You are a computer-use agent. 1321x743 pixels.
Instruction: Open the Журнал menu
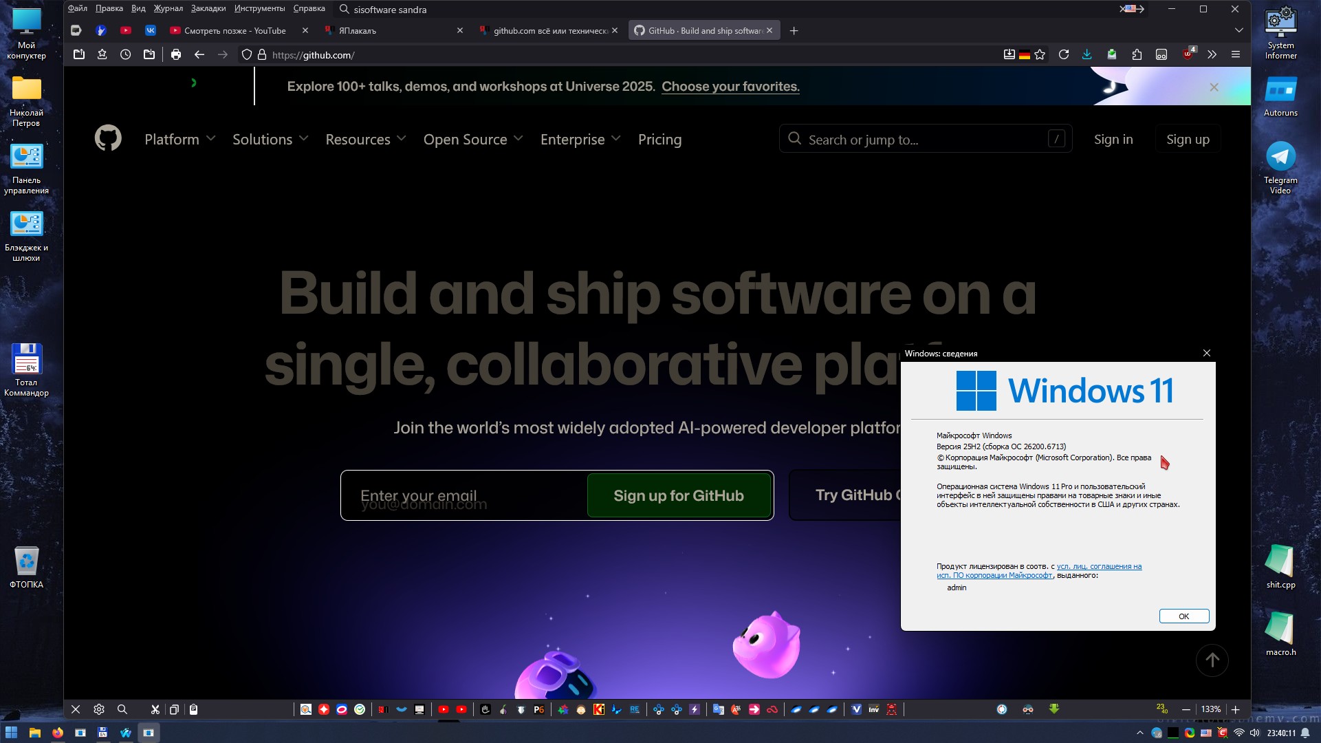point(168,8)
